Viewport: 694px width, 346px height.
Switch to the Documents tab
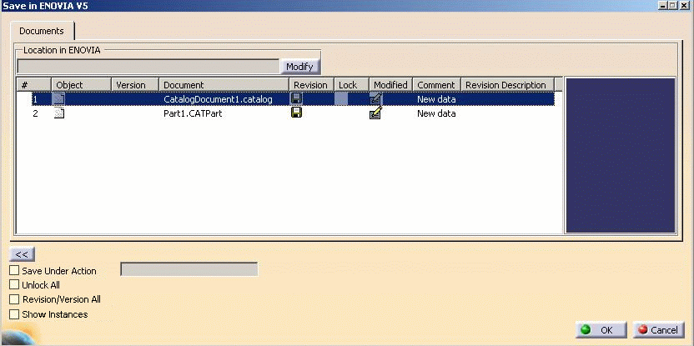[42, 31]
